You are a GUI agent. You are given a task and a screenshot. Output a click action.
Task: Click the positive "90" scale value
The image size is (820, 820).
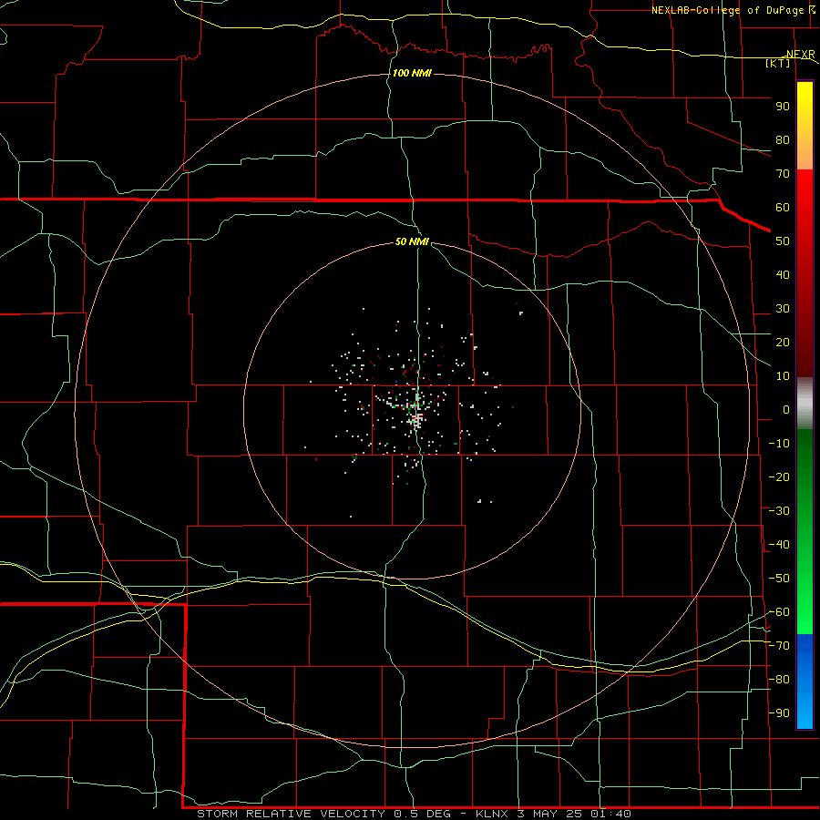(x=783, y=107)
